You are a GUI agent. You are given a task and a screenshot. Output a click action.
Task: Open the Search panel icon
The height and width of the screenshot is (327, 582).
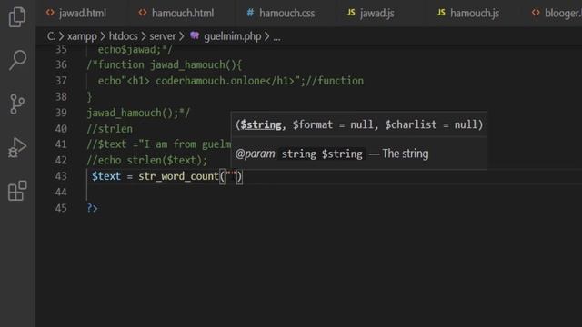17,60
